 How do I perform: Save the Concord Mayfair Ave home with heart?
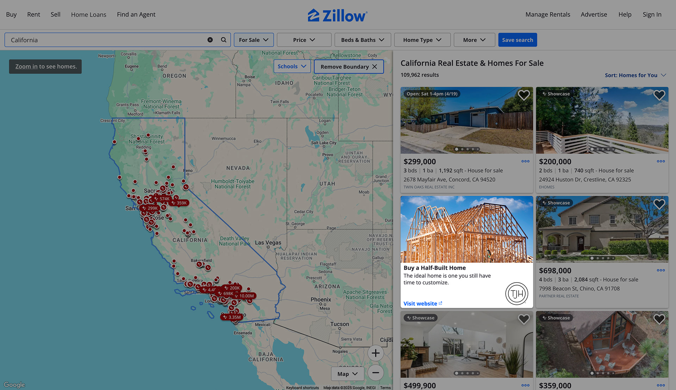coord(524,95)
